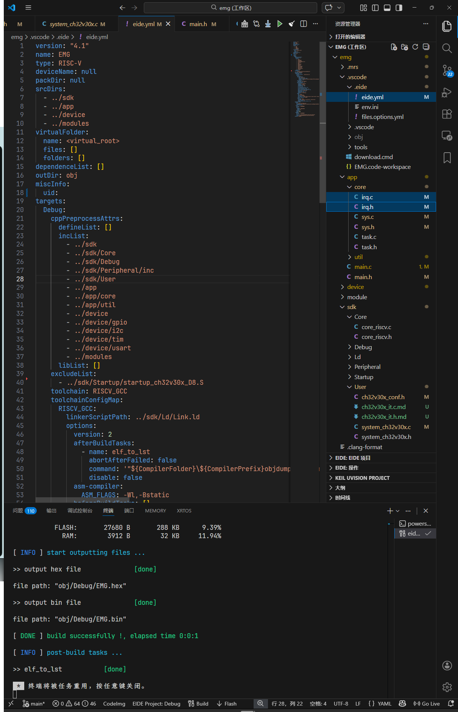Expand the Peripheral folder in sdk

pyautogui.click(x=367, y=367)
